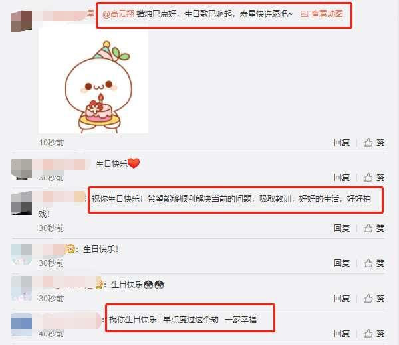This screenshot has height=345, width=399.
Task: Open the 查看动图 link
Action: coord(327,14)
